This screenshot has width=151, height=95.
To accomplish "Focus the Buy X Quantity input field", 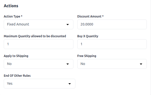I will tap(112, 44).
